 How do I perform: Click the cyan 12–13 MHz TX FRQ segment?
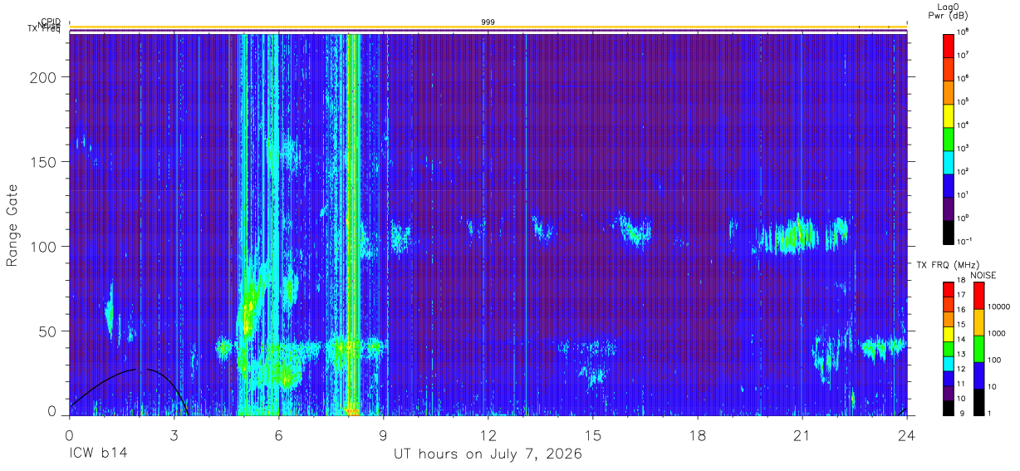coord(949,364)
